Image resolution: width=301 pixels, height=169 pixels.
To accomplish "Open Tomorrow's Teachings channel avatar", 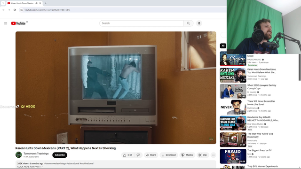I will pos(19,155).
